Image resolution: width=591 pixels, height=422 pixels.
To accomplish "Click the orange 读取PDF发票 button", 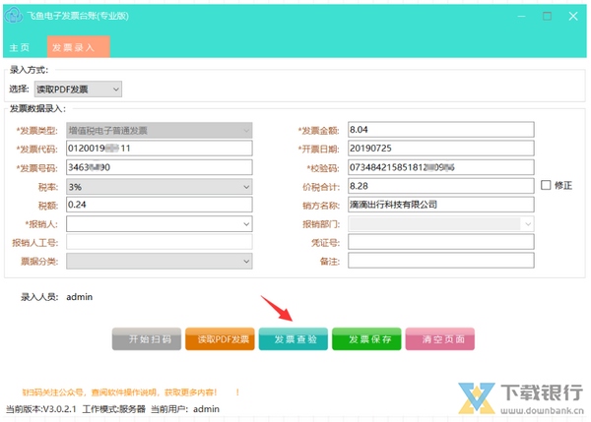I will (x=220, y=339).
